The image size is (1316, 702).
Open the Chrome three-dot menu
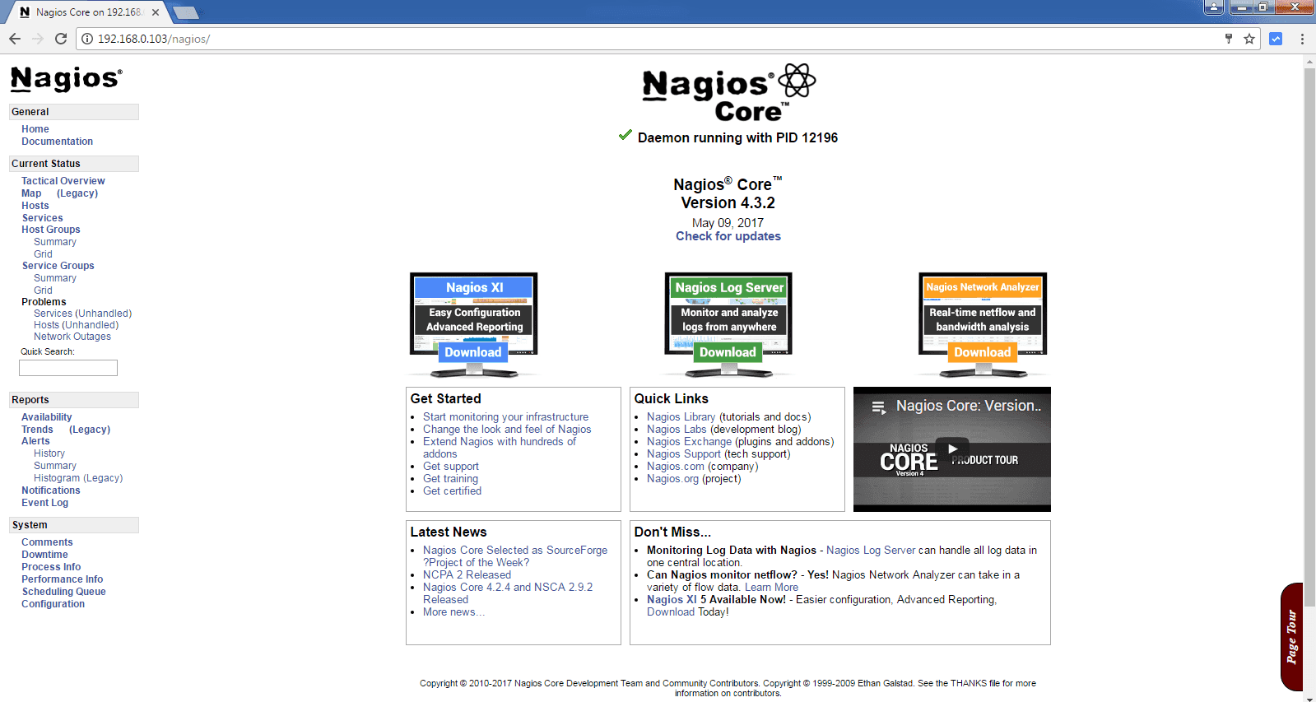[1302, 39]
